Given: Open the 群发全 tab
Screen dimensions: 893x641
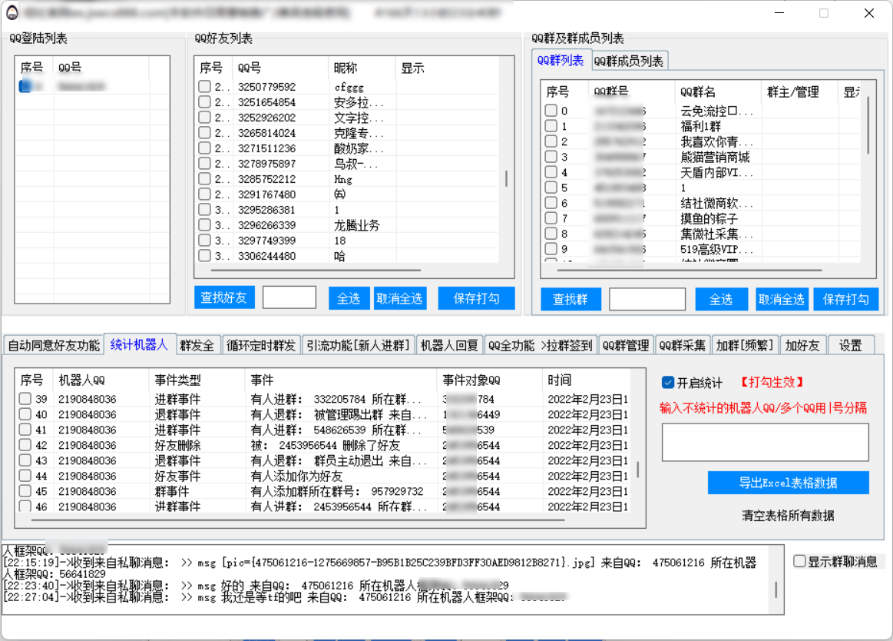Looking at the screenshot, I should click(x=197, y=346).
